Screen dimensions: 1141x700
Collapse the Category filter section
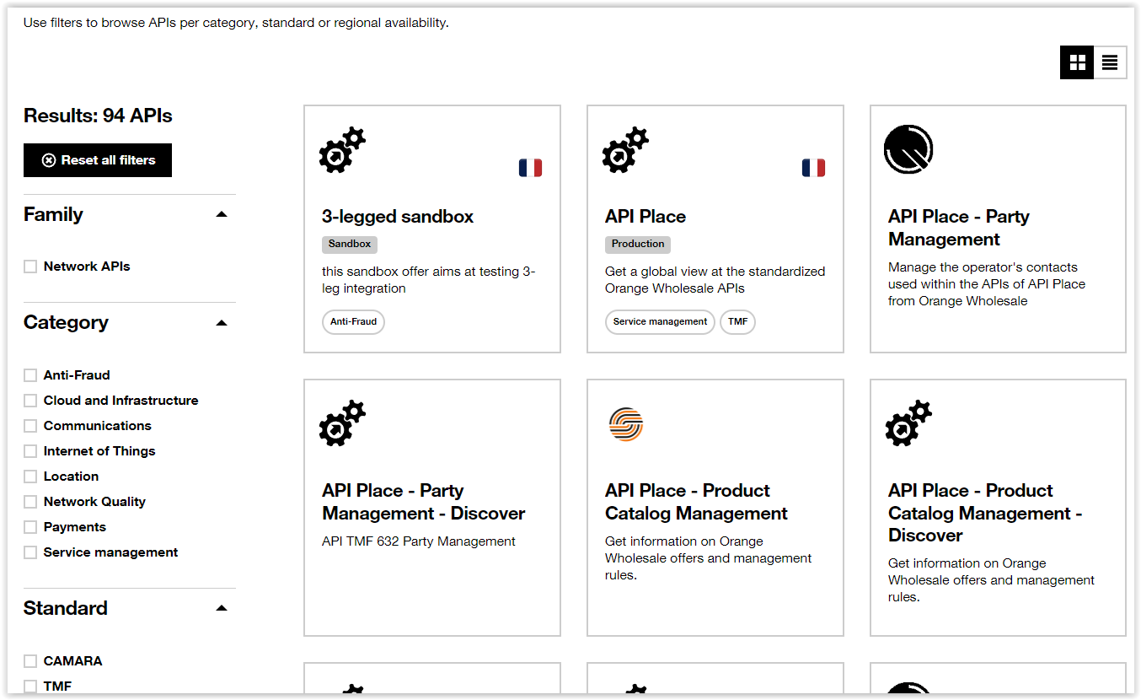pos(222,322)
